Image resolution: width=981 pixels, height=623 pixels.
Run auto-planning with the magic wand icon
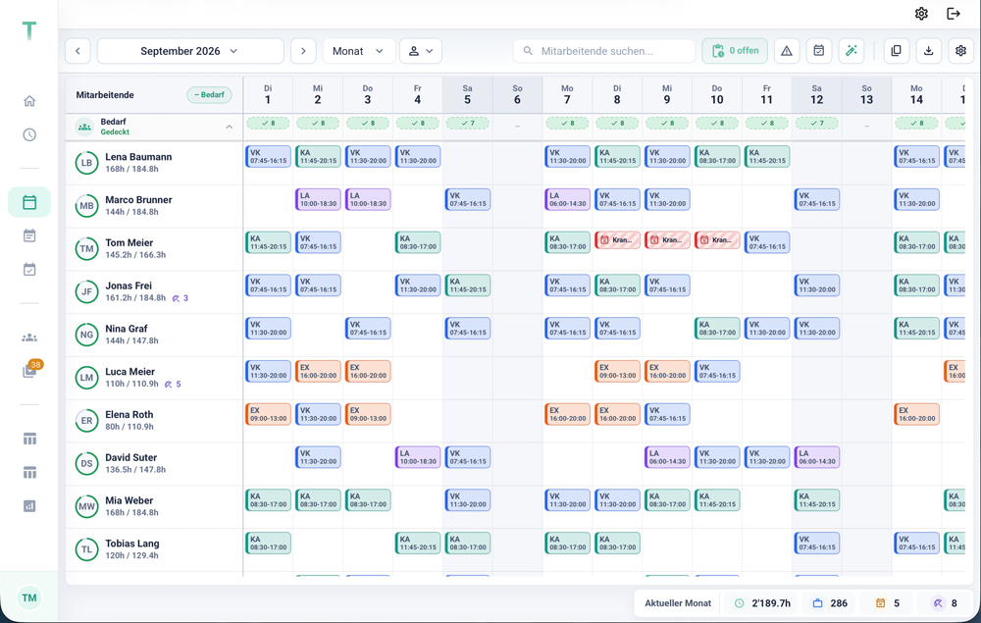(852, 51)
